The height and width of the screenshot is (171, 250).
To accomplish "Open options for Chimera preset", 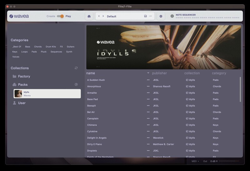I will coord(148,125).
